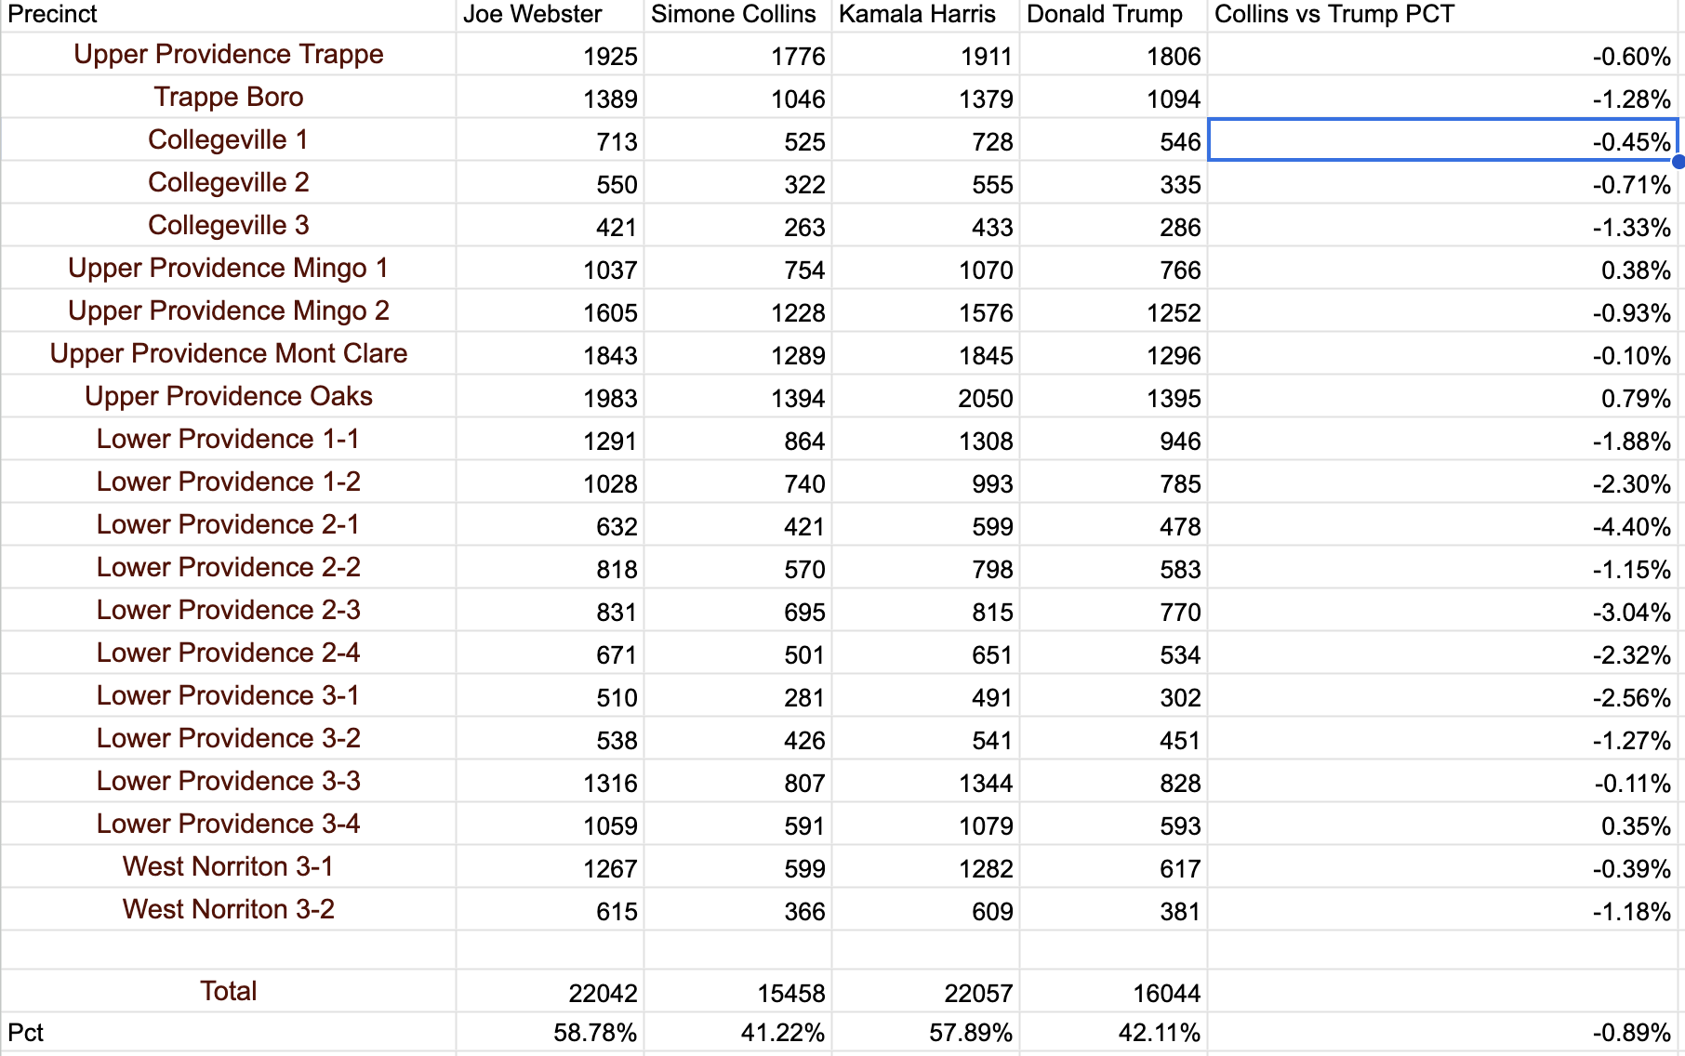This screenshot has width=1685, height=1056.
Task: Select the 22042 Webster total cell
Action: click(551, 992)
